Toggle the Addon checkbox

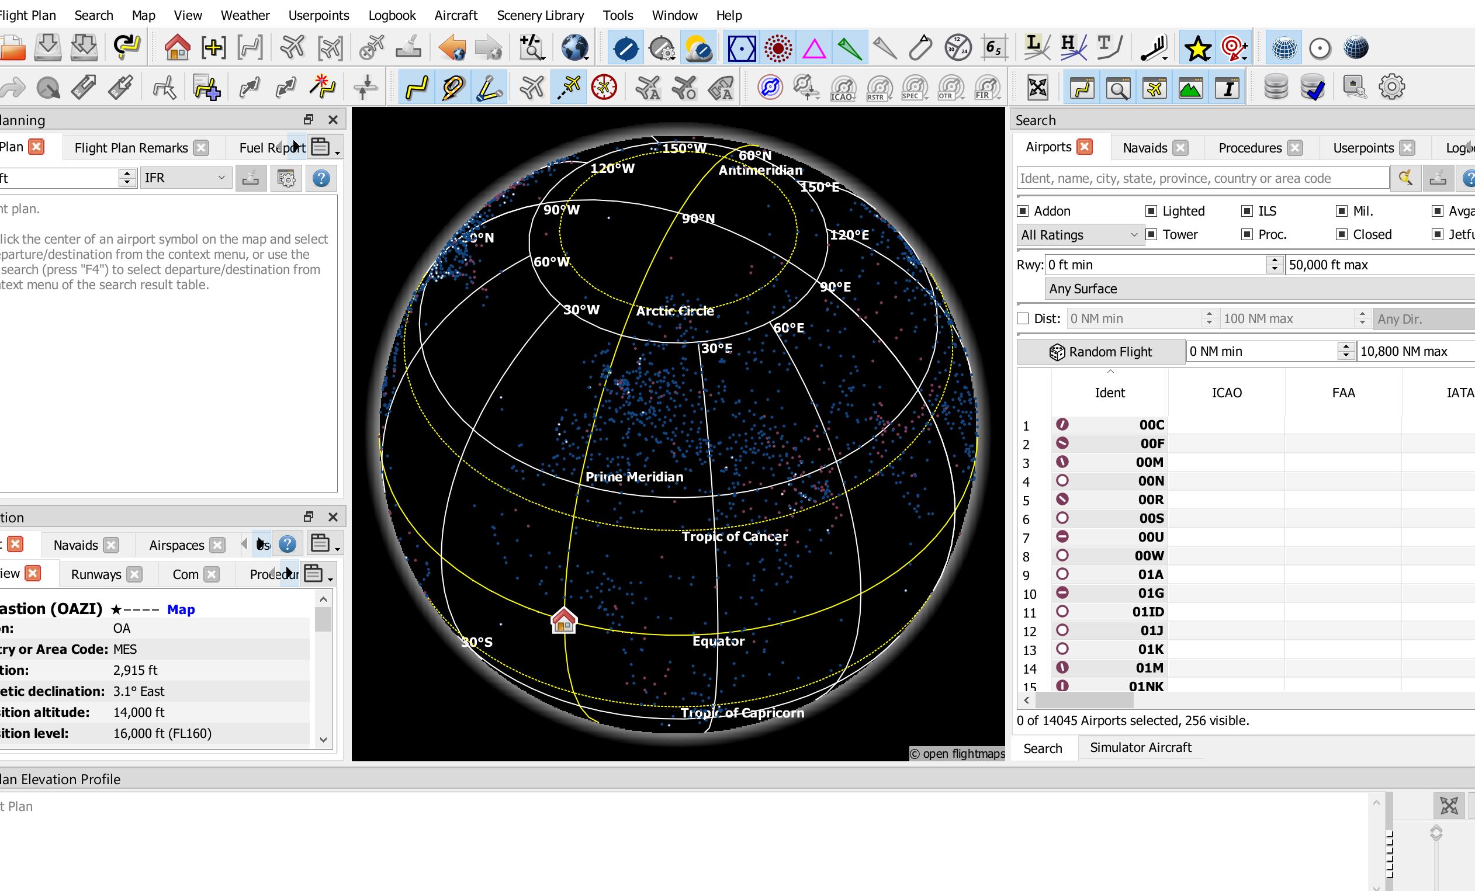[x=1023, y=211]
